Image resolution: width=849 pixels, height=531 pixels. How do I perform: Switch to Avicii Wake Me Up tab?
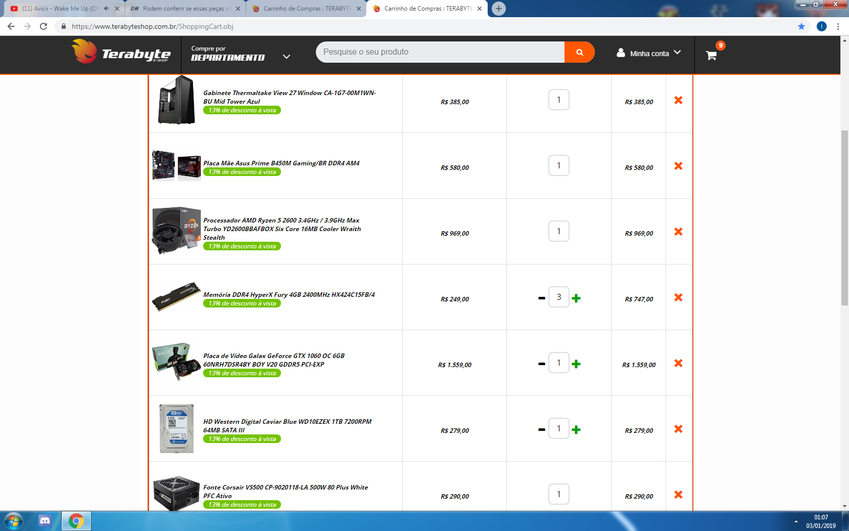tap(61, 9)
